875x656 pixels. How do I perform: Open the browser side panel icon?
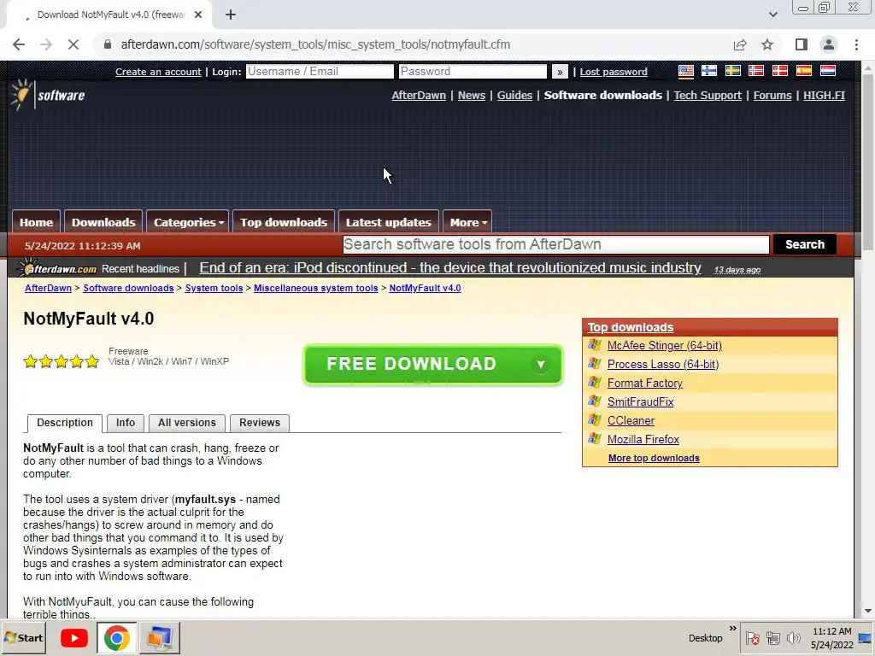pos(802,44)
